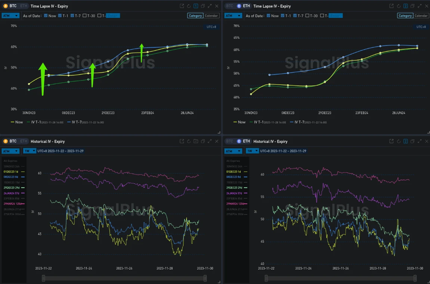
Task: Refresh the BTC Time Lapse IV panel
Action: (x=189, y=6)
